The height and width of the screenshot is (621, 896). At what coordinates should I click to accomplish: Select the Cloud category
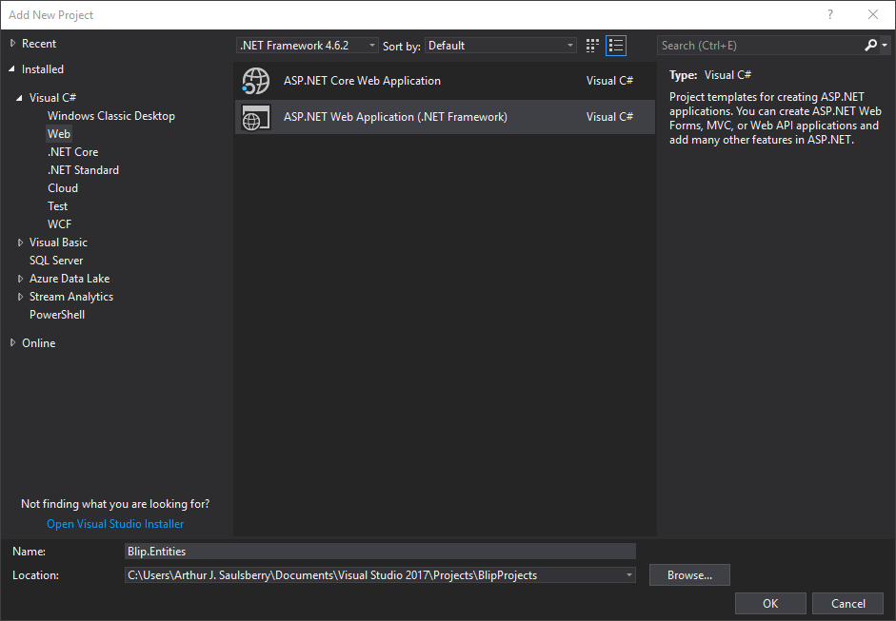63,188
